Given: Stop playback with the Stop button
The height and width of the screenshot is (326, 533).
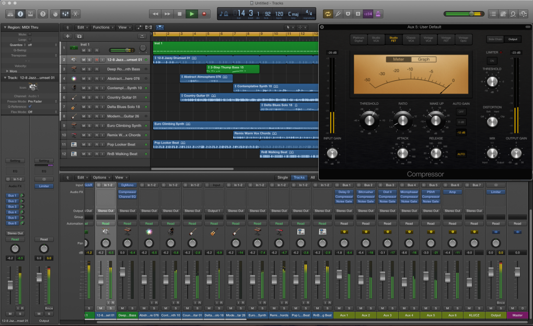Looking at the screenshot, I should pos(179,14).
